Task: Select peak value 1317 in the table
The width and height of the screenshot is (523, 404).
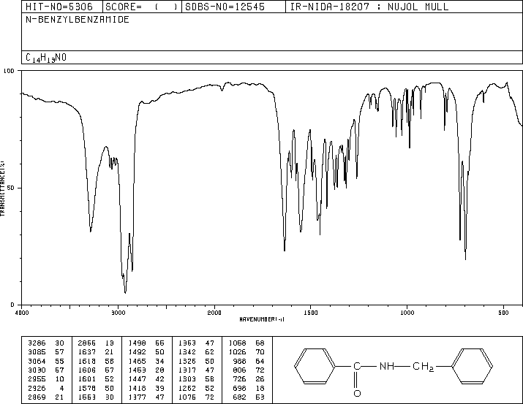Action: [x=187, y=370]
